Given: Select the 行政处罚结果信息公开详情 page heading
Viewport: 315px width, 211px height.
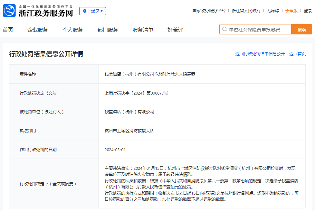Looking at the screenshot, I should pyautogui.click(x=46, y=54).
